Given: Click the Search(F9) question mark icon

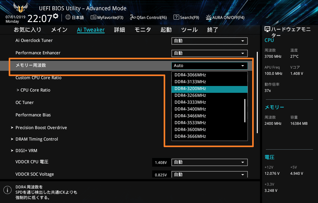Looking at the screenshot, I should 176,17.
